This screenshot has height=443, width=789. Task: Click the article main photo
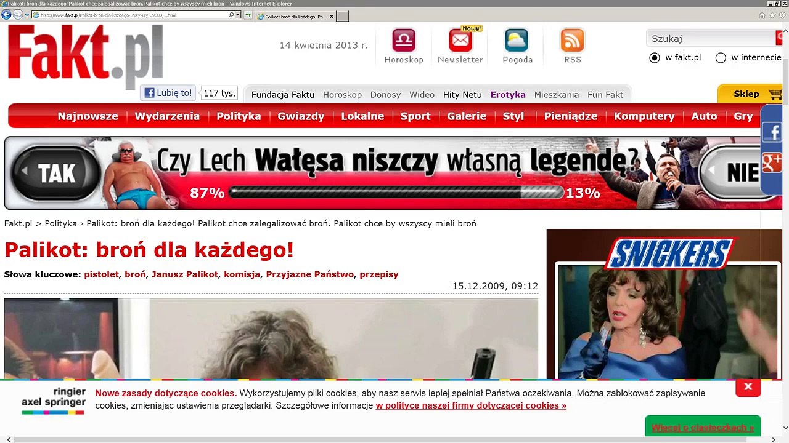[271, 339]
